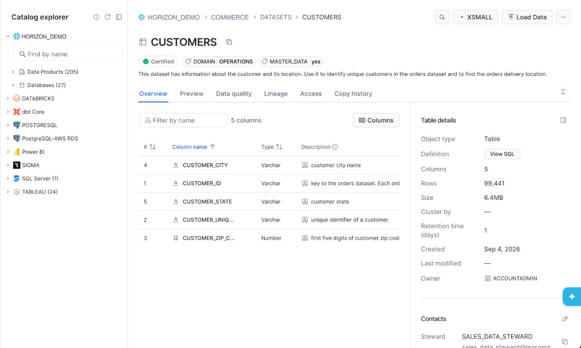Open the more options ellipsis menu
This screenshot has width=581, height=348.
(563, 17)
